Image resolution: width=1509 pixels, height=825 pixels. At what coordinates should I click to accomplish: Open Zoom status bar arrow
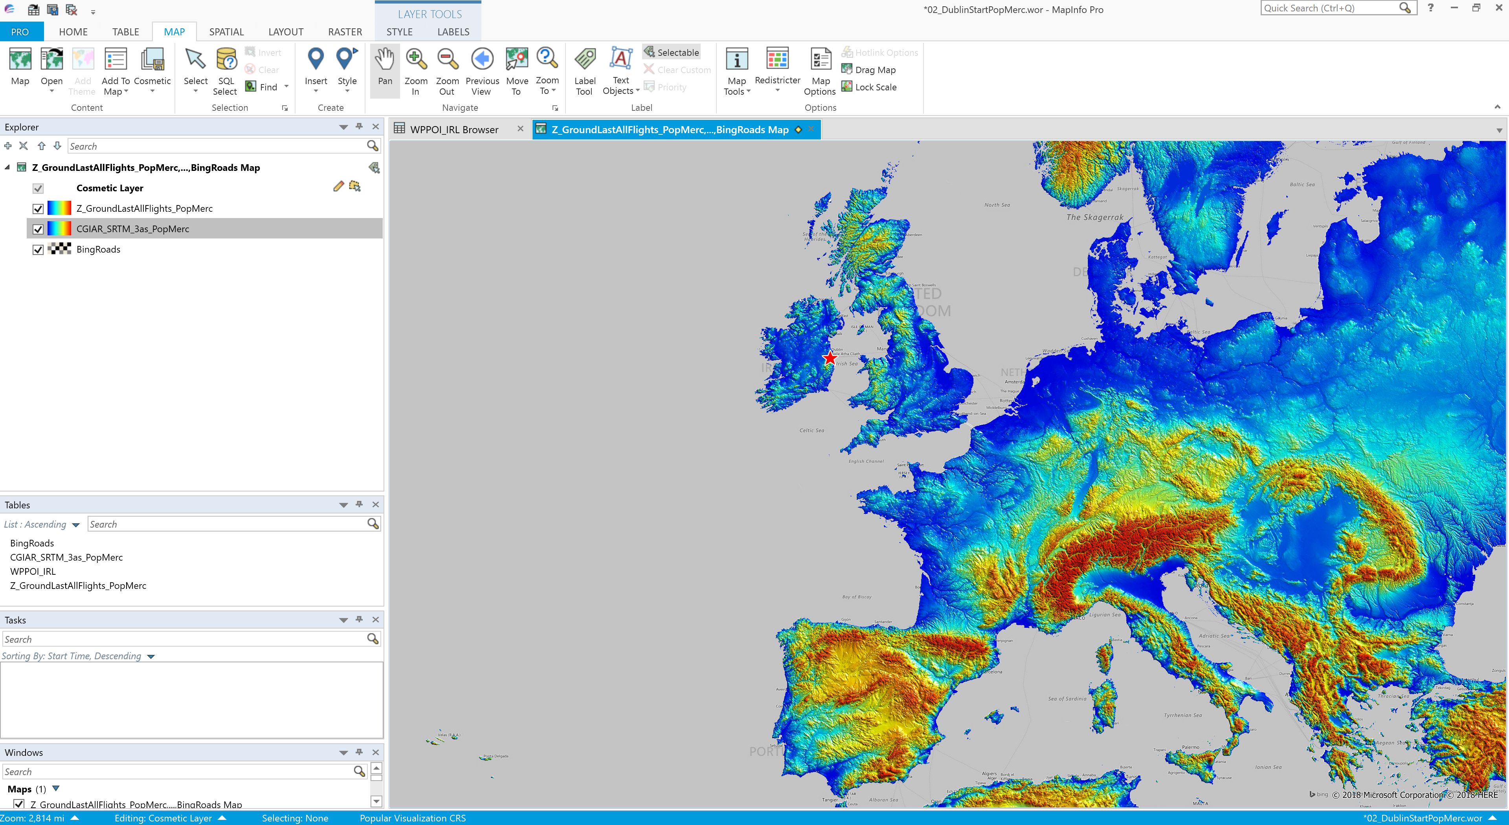pyautogui.click(x=74, y=818)
